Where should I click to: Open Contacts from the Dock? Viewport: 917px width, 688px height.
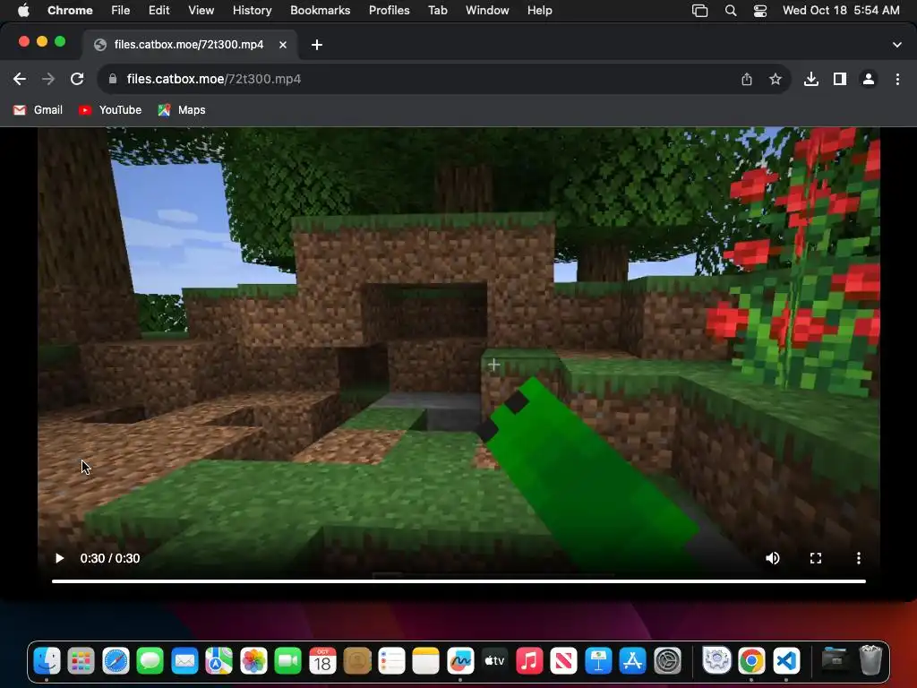pyautogui.click(x=357, y=661)
